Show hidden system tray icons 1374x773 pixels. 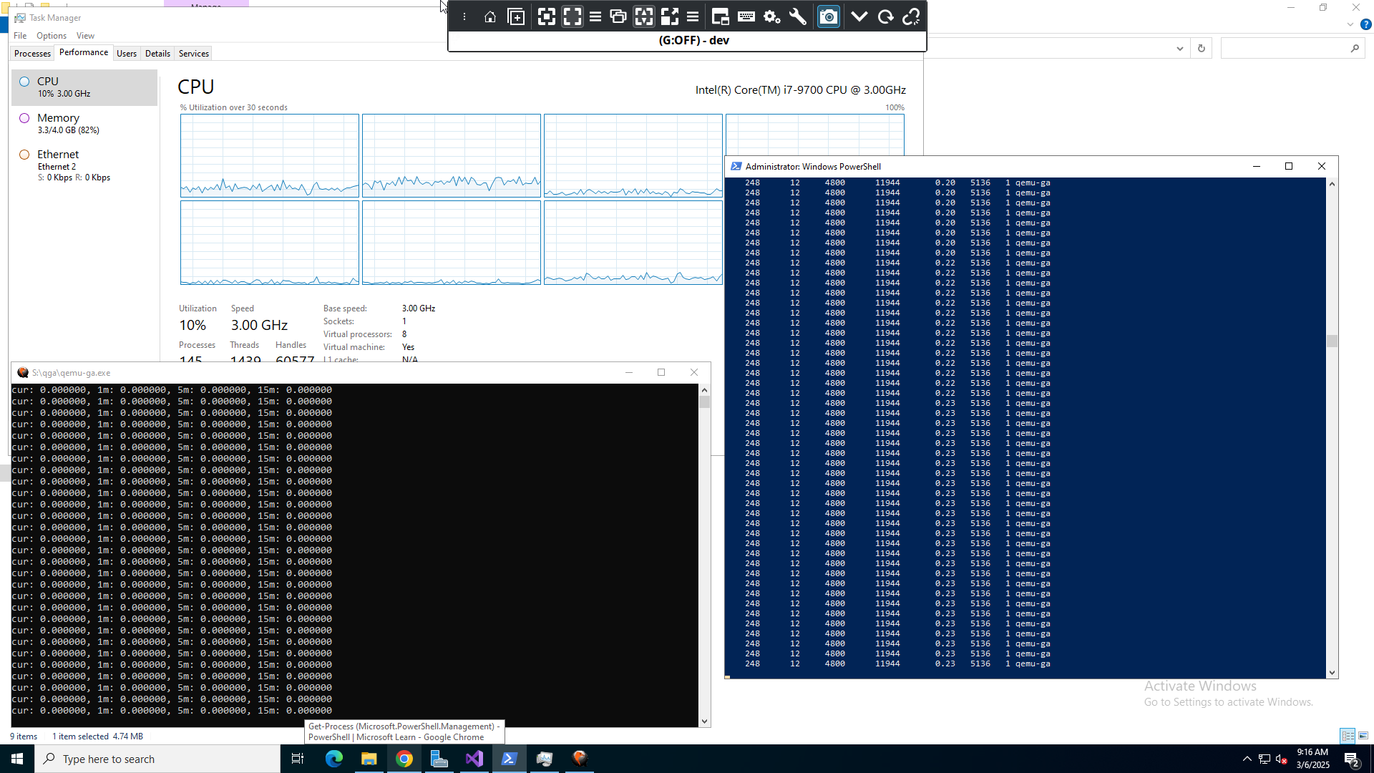[1247, 759]
